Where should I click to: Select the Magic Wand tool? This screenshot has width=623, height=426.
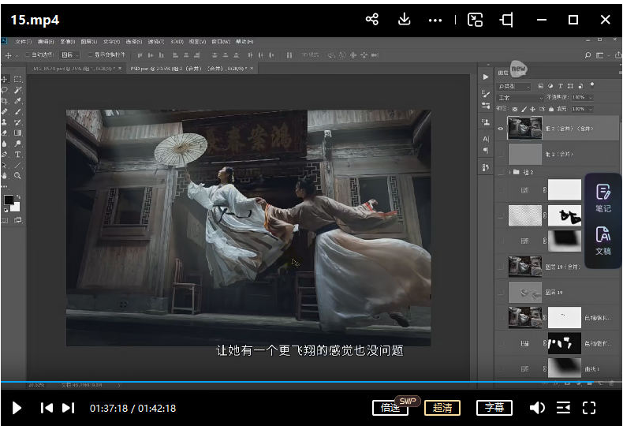[18, 90]
